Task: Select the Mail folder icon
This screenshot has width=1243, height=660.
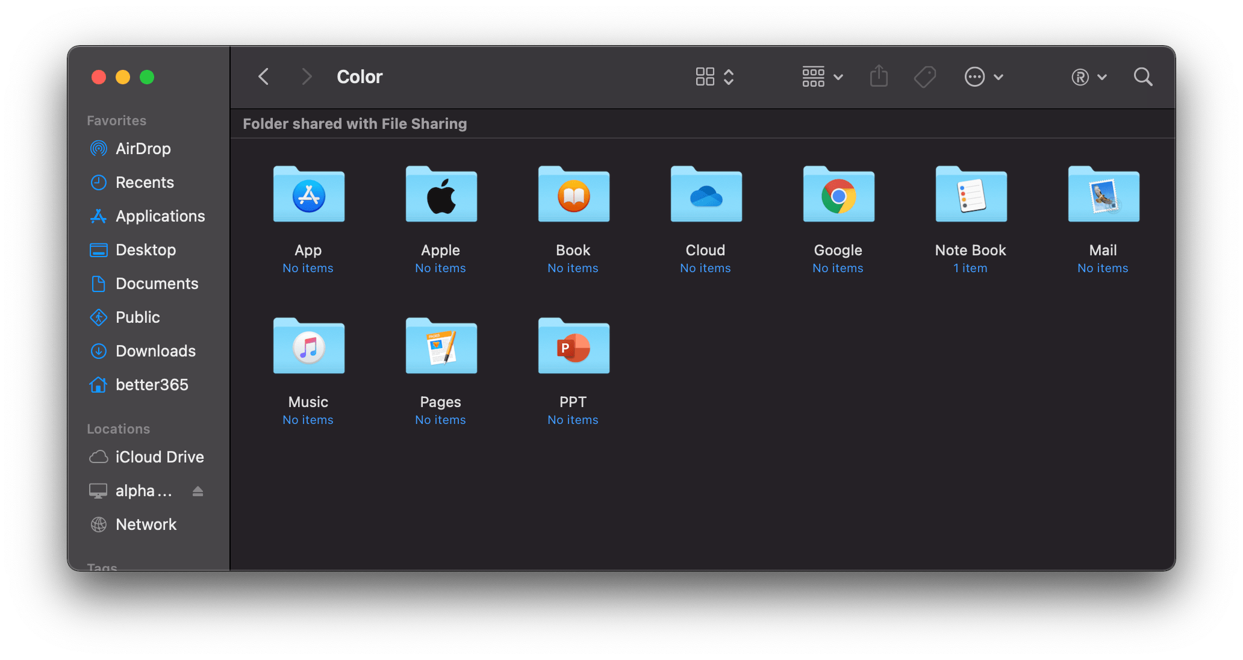Action: click(1103, 194)
